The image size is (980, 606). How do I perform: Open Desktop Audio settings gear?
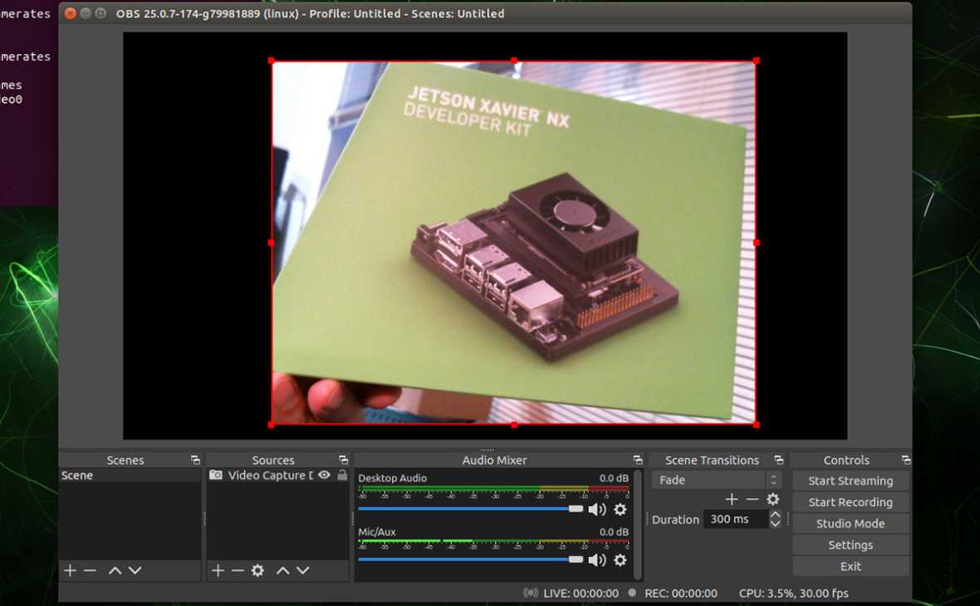(620, 509)
